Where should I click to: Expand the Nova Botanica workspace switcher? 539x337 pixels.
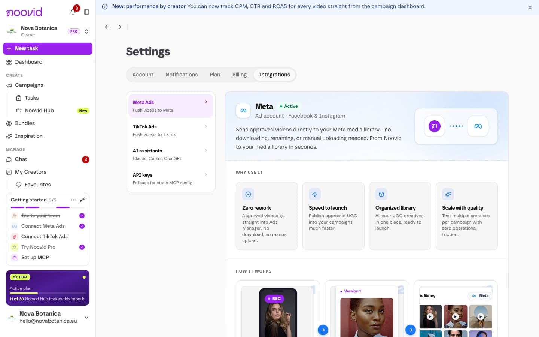[x=86, y=31]
